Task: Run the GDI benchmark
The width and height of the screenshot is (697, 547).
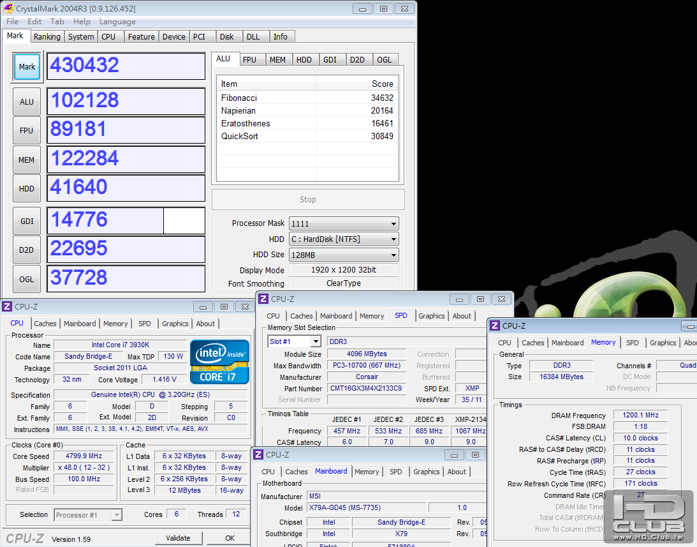Action: click(27, 221)
